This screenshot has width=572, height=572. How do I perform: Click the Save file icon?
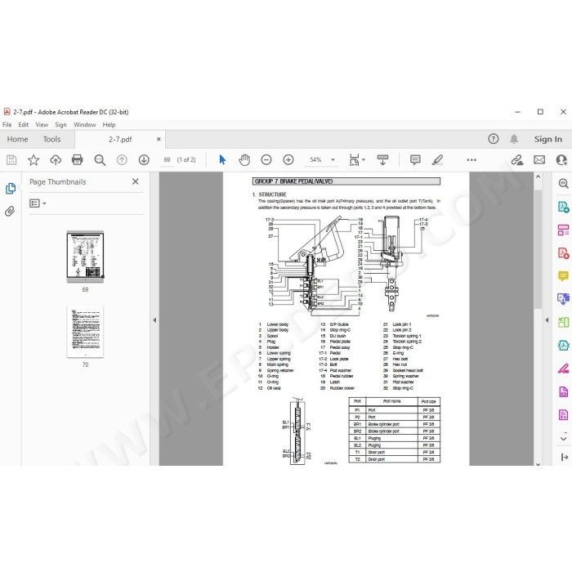[x=11, y=160]
